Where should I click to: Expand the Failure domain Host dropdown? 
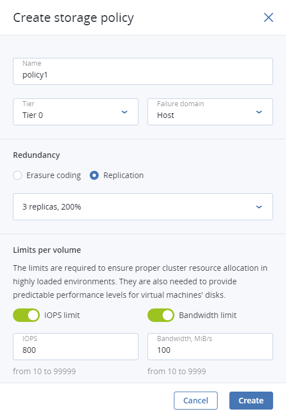click(x=210, y=112)
